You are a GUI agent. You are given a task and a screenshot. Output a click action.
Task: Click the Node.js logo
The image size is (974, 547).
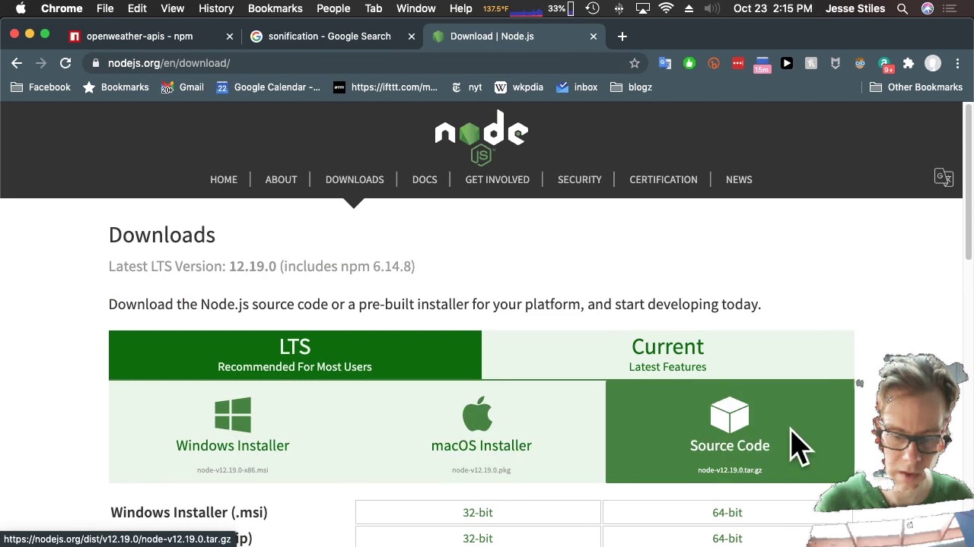pyautogui.click(x=481, y=138)
